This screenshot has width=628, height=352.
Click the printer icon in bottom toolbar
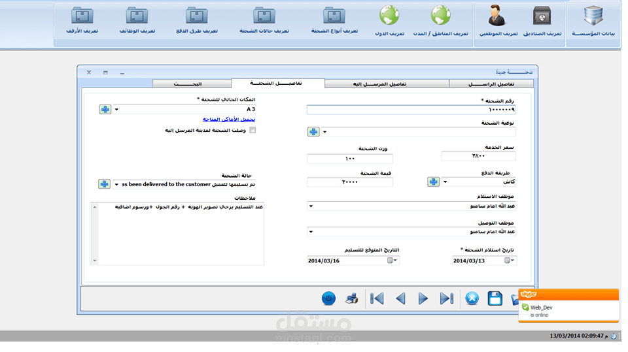click(352, 298)
